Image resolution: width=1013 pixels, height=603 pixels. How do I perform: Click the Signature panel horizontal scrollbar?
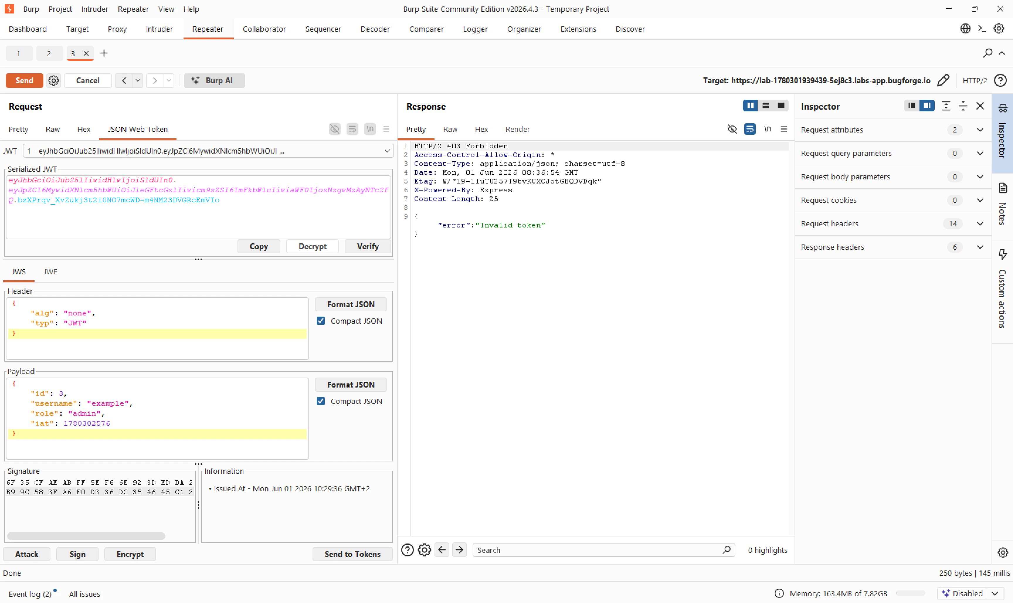tap(86, 536)
